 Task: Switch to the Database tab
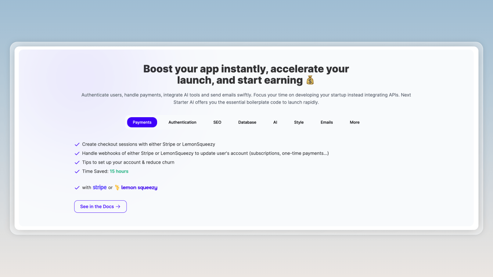tap(247, 122)
